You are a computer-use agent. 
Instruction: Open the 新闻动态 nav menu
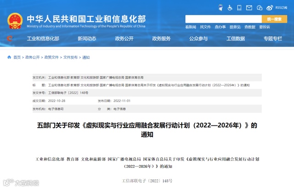click(87, 39)
